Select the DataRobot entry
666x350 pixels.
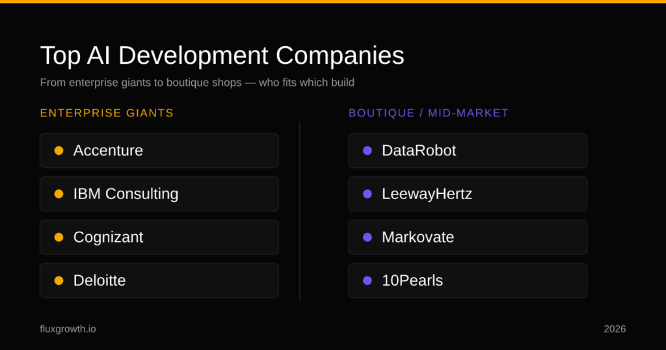pyautogui.click(x=468, y=150)
